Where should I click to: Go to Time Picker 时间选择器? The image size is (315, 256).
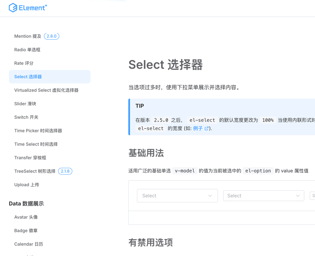tap(38, 131)
